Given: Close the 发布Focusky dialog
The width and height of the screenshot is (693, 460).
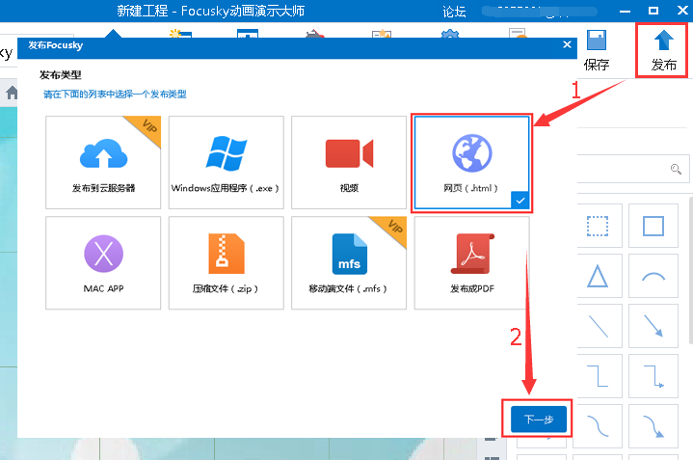Looking at the screenshot, I should (x=567, y=44).
